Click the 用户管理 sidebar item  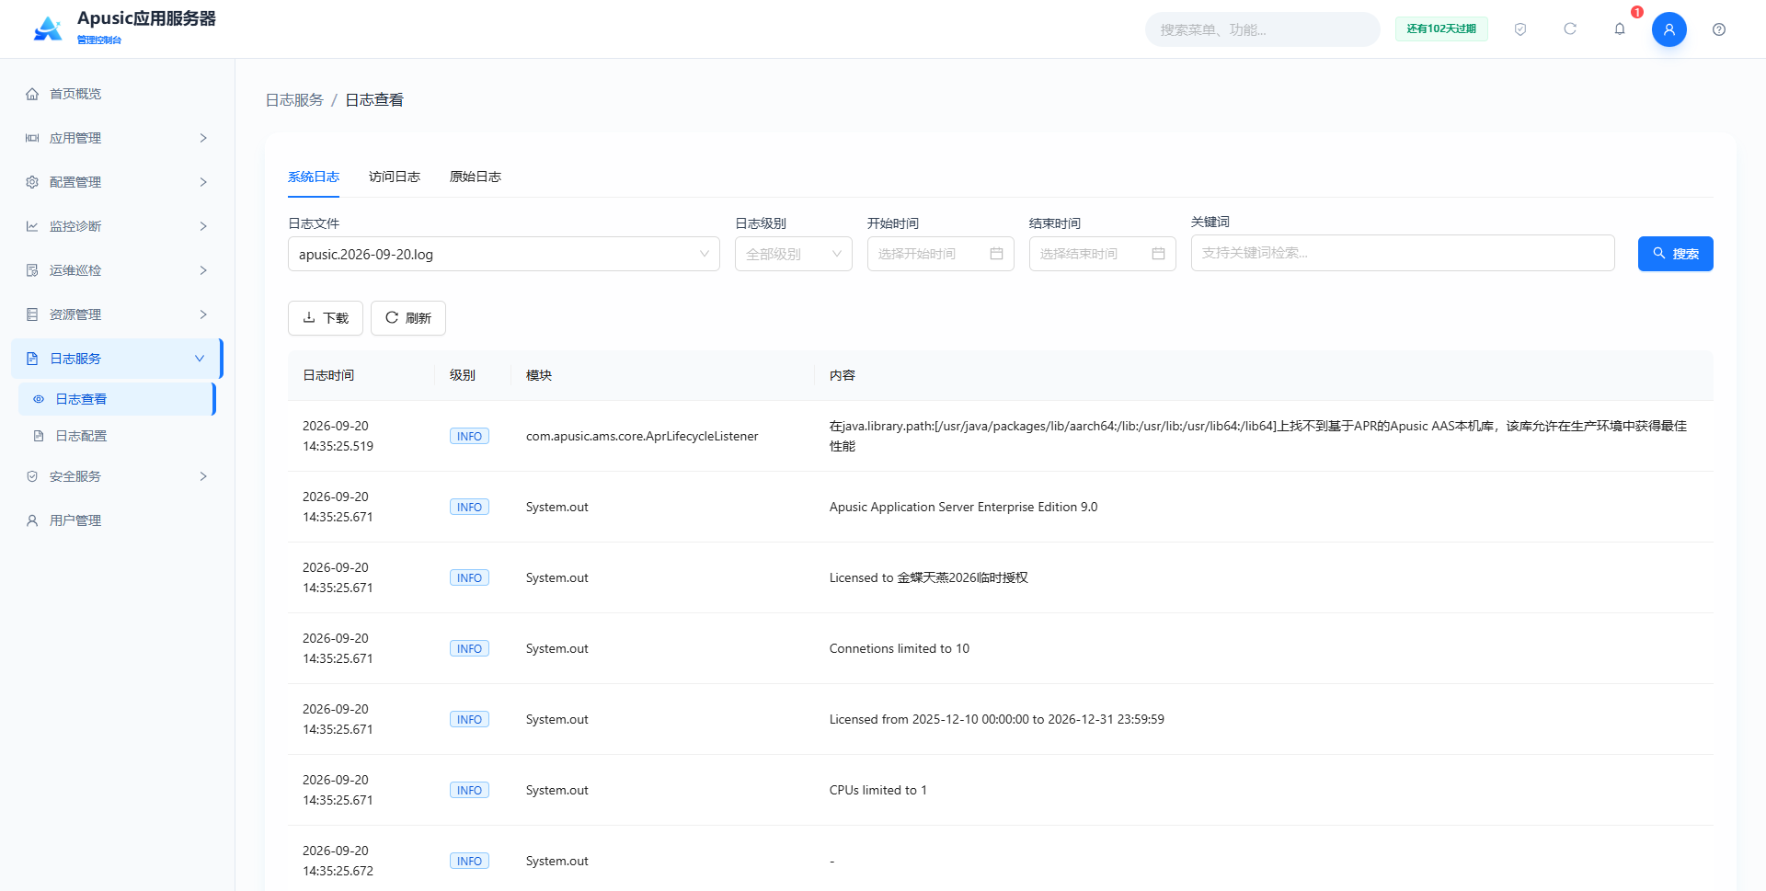click(x=117, y=520)
